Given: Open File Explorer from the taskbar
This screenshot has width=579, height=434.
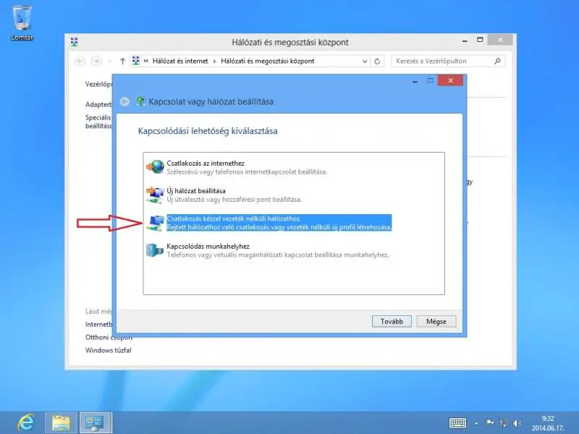Looking at the screenshot, I should tap(61, 421).
